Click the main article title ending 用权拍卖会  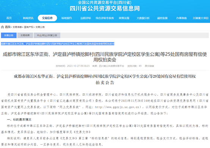point(105,57)
